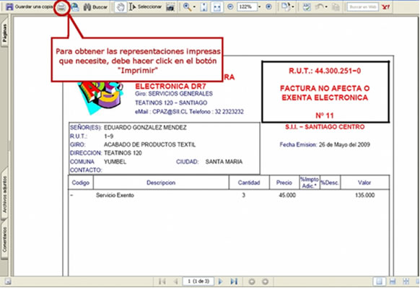Click the fit page height icon
Image resolution: width=420 pixels, height=288 pixels.
tap(204, 7)
